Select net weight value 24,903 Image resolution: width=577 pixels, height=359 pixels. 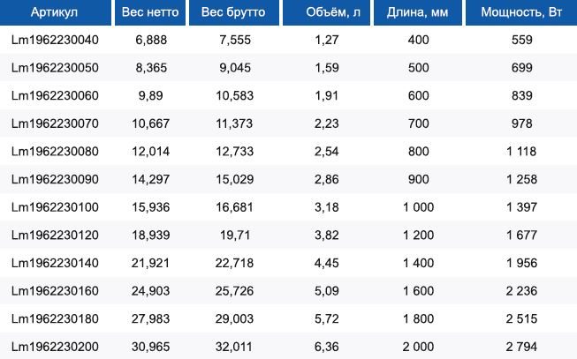(151, 291)
